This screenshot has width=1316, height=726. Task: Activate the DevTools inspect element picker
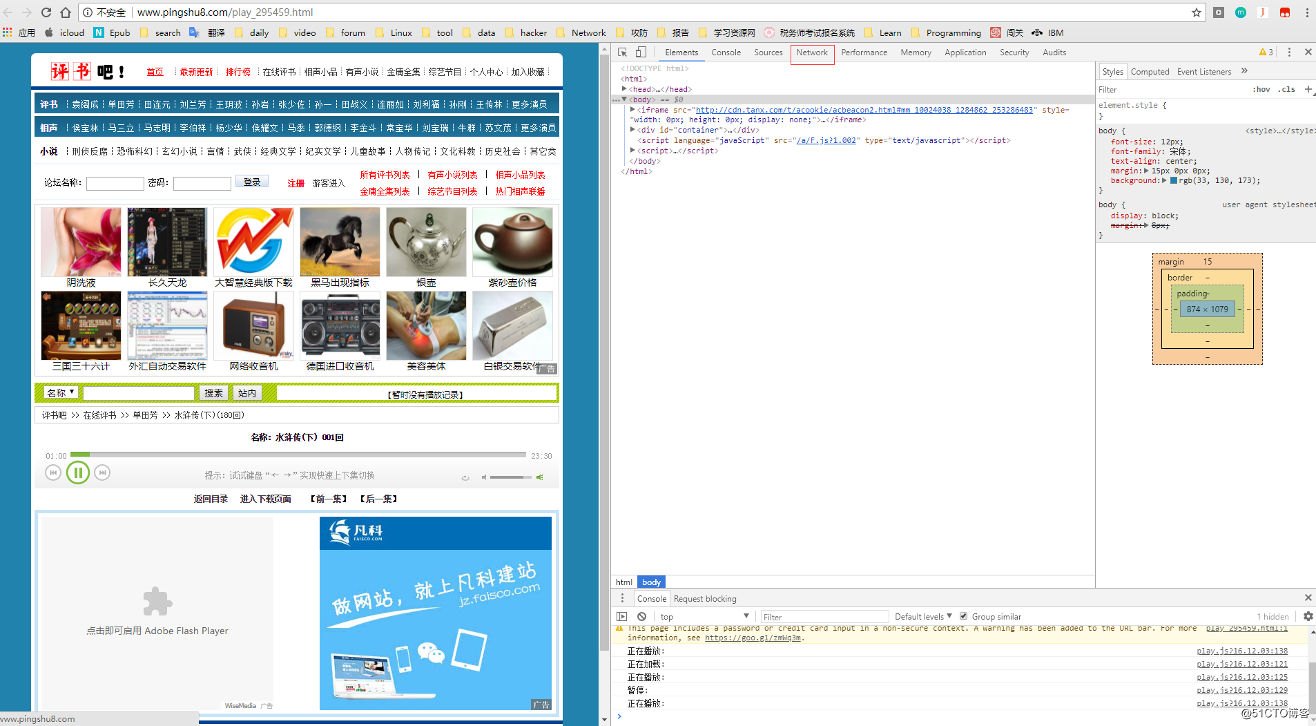coord(622,52)
